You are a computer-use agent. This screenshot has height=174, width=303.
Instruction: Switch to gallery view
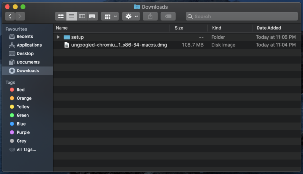point(92,17)
